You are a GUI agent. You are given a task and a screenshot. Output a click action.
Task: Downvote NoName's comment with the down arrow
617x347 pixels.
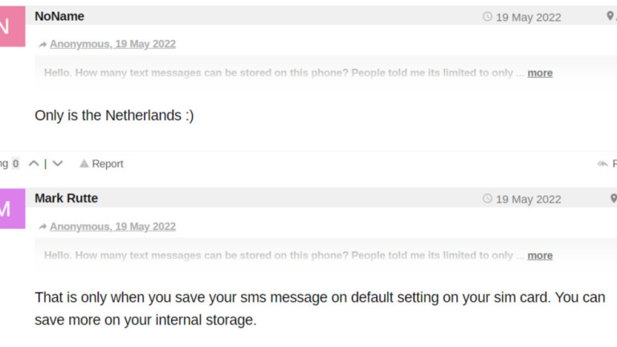point(57,164)
